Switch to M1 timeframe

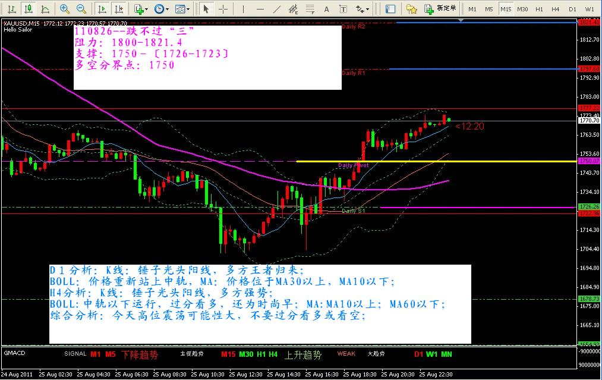point(472,9)
